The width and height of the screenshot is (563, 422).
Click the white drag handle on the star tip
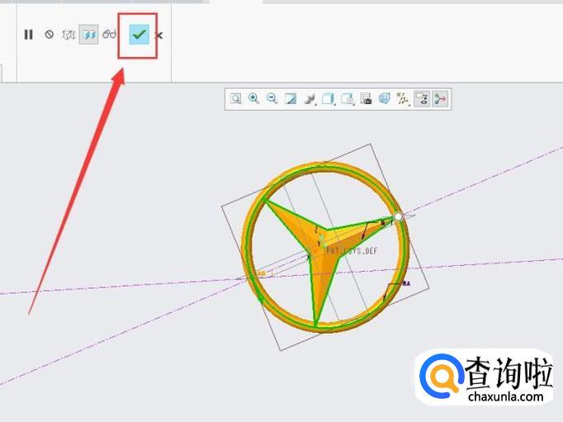pos(398,217)
